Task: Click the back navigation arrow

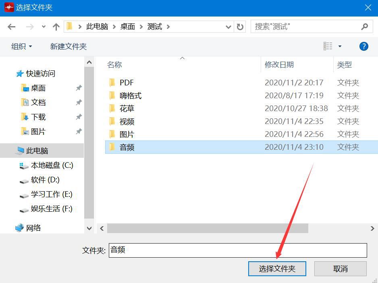Action: coord(11,27)
